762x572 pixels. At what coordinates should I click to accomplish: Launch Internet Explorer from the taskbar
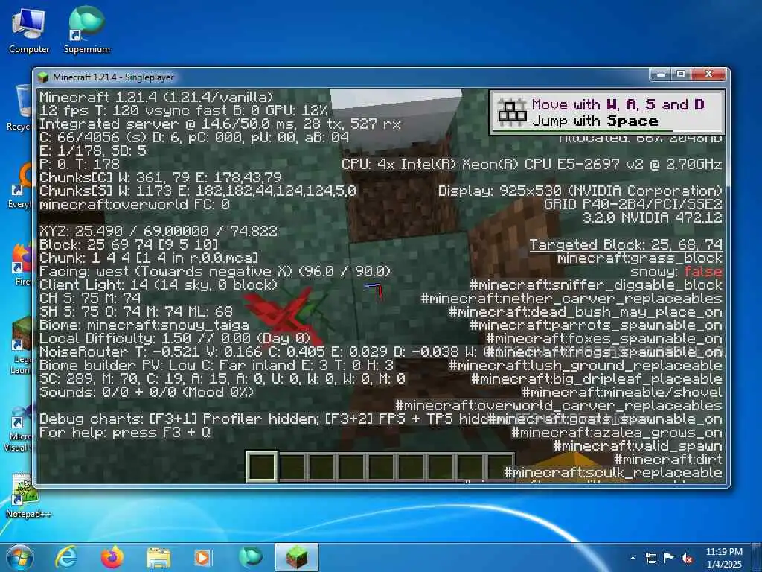pyautogui.click(x=66, y=557)
